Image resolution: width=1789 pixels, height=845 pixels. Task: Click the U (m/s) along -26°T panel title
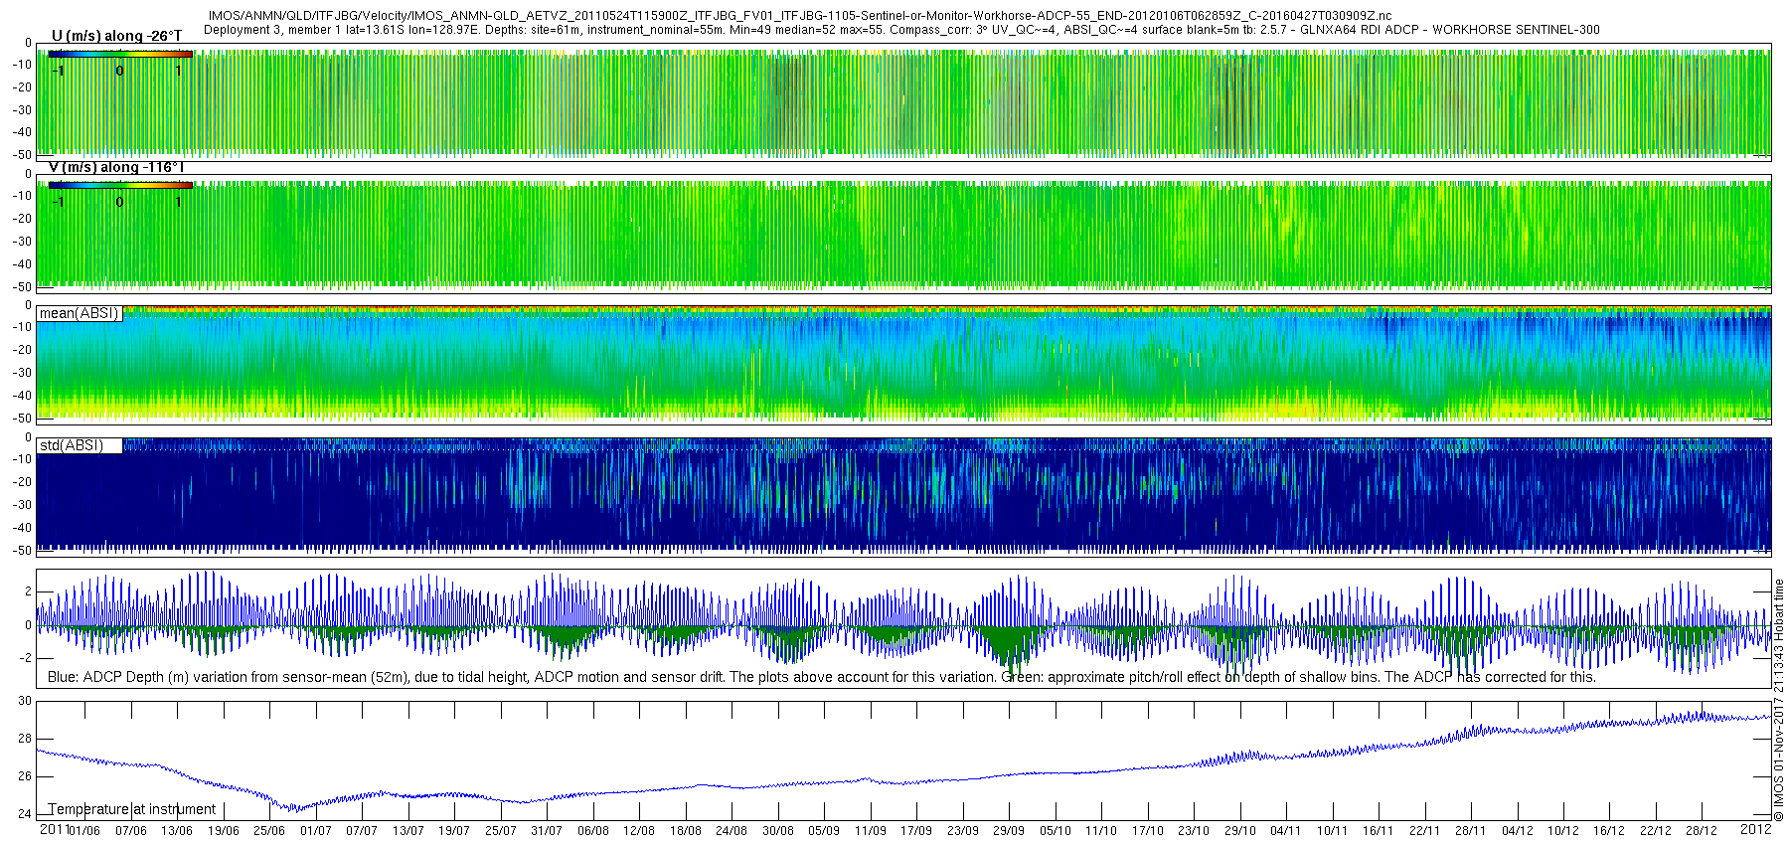point(116,36)
